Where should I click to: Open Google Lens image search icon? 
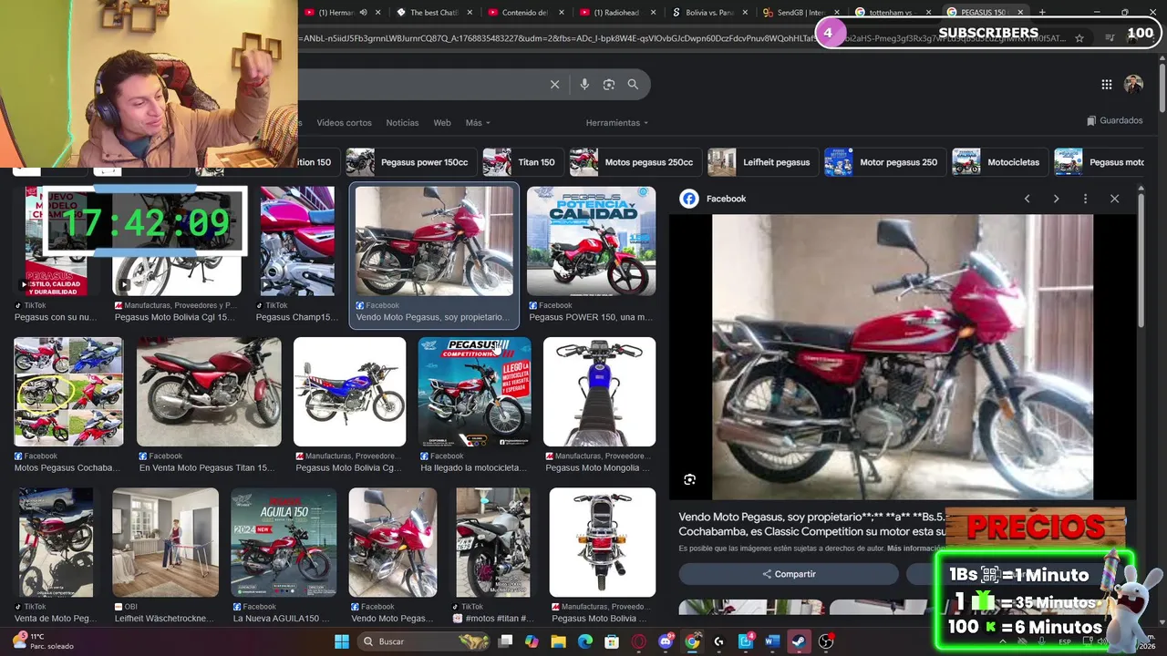click(x=609, y=84)
